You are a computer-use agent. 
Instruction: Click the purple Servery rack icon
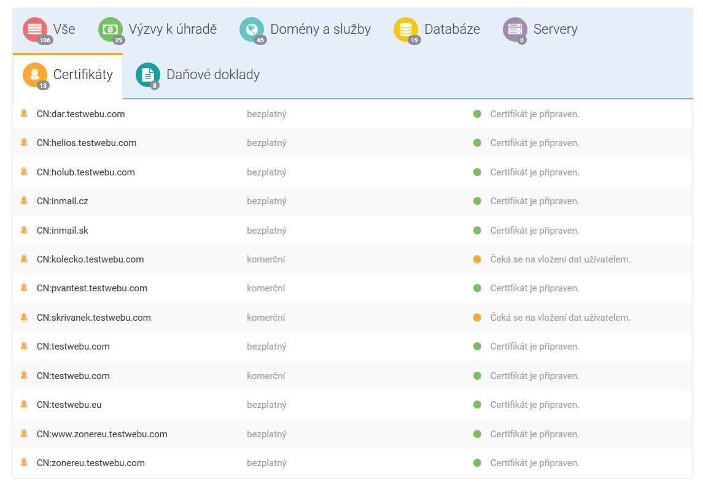coord(515,29)
